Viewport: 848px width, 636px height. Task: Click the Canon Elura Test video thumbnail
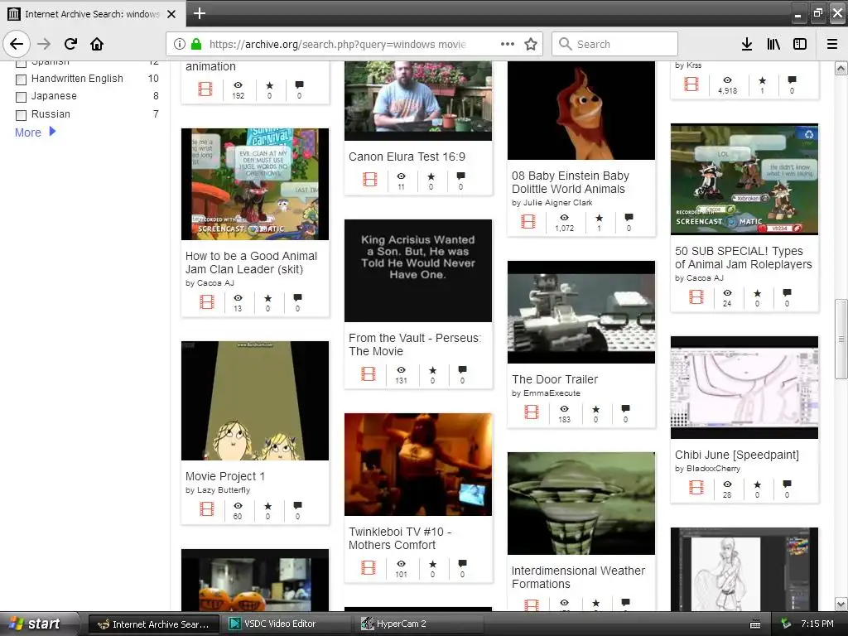pyautogui.click(x=418, y=100)
